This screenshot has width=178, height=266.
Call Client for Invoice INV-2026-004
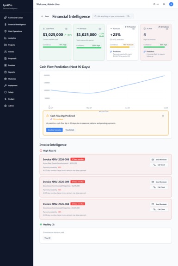click(x=159, y=209)
